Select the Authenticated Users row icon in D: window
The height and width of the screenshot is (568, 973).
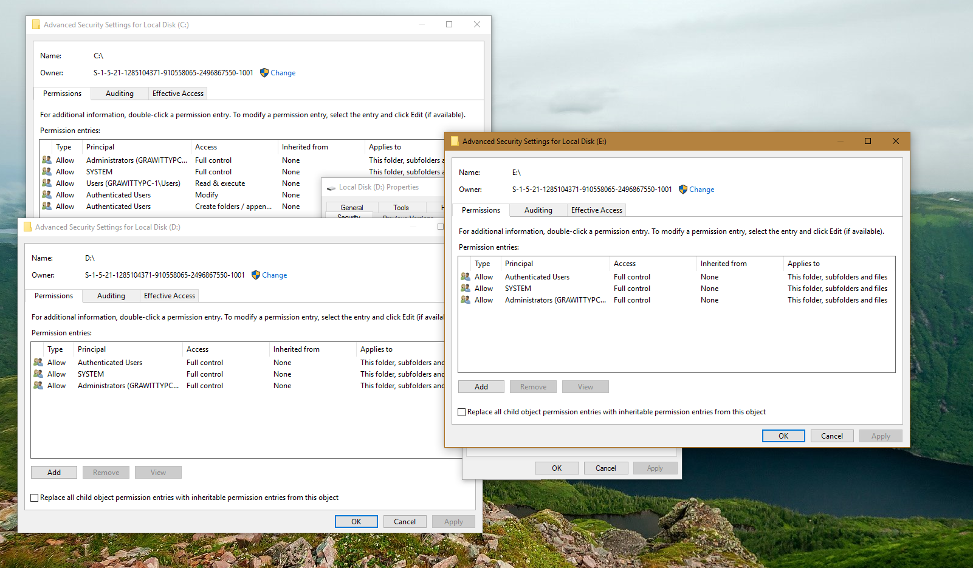38,363
